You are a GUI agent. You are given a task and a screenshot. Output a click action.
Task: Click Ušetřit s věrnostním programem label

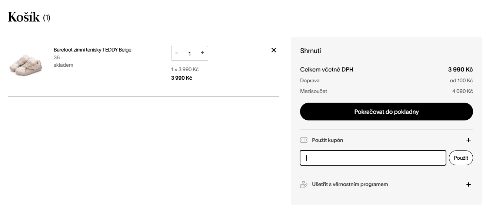tap(350, 184)
